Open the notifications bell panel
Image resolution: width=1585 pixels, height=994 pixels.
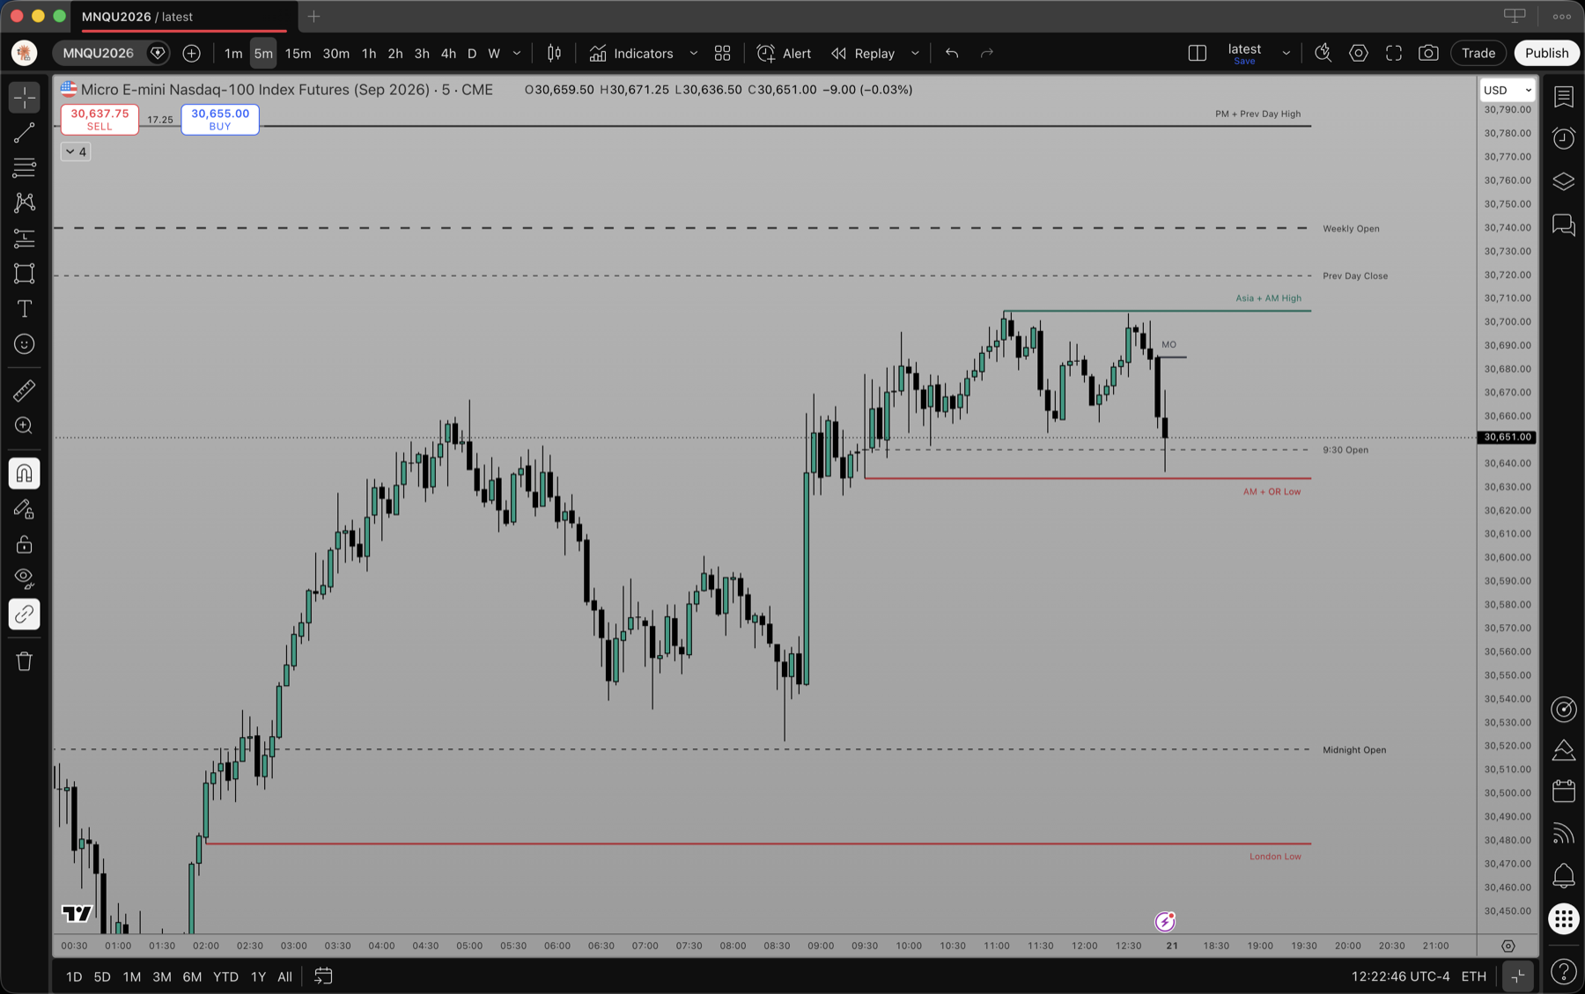tap(1564, 875)
